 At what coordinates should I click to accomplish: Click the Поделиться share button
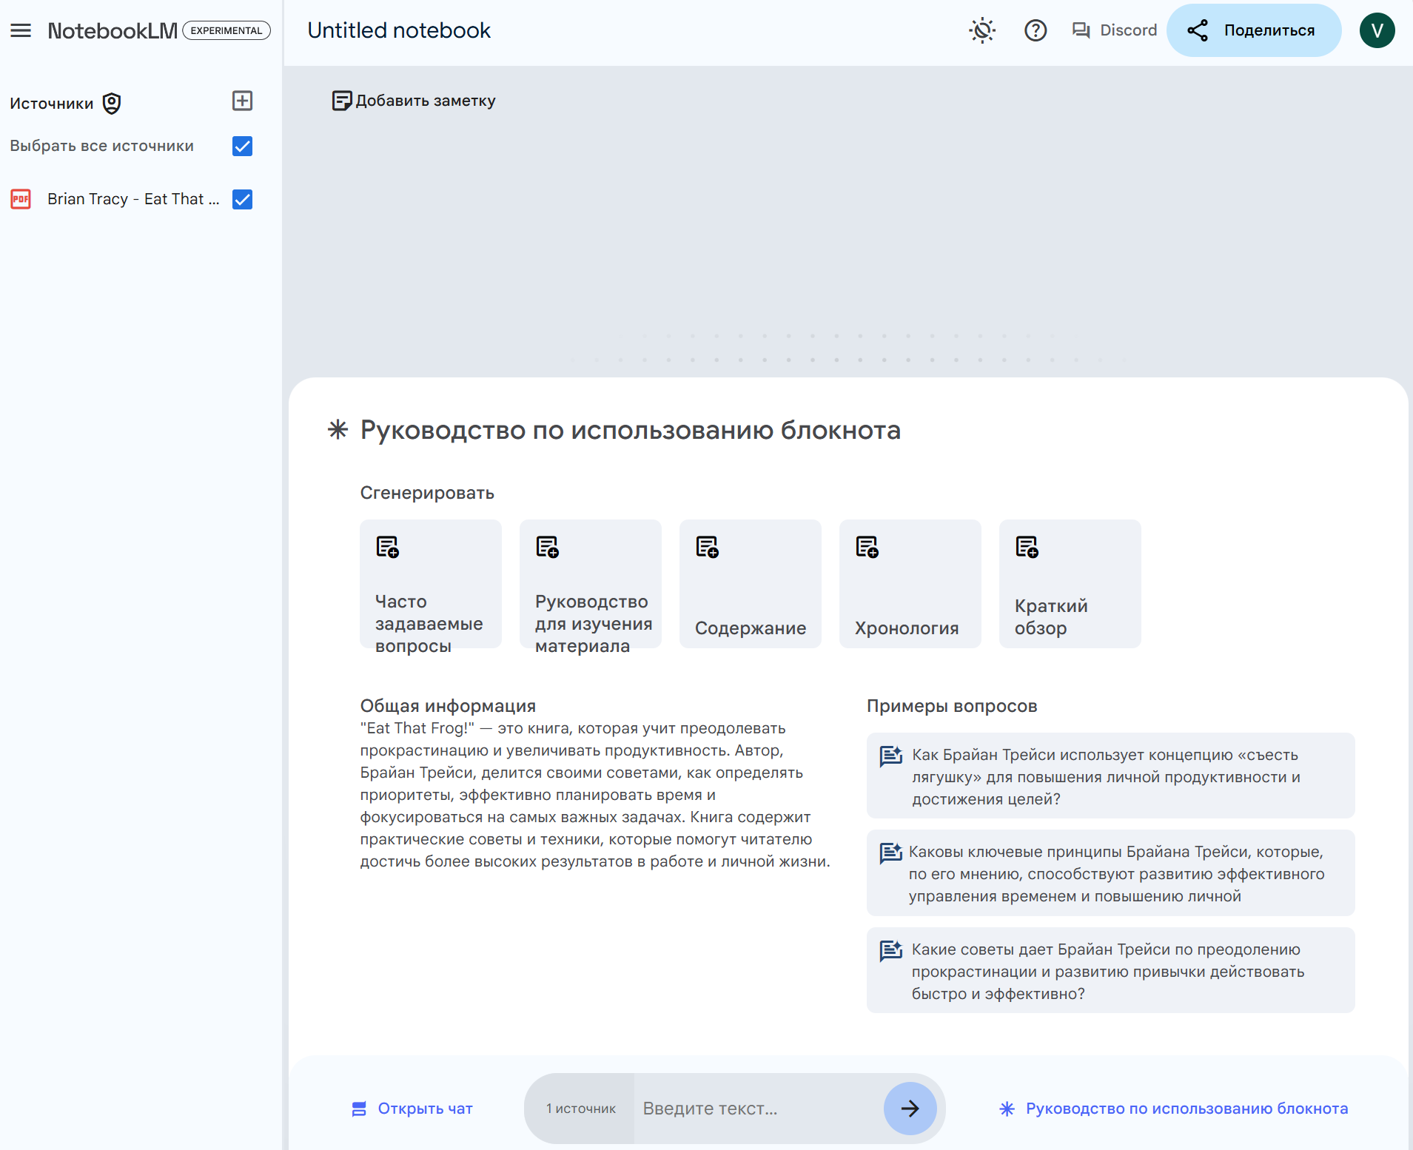click(1254, 30)
